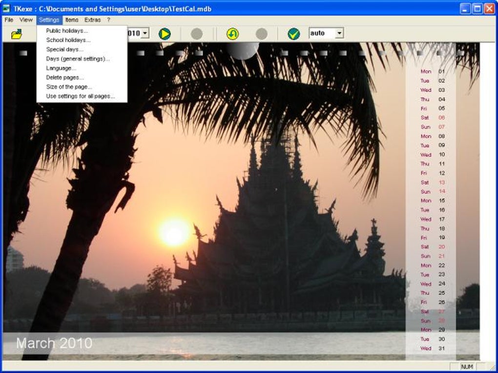The height and width of the screenshot is (373, 498).
Task: Open the auto zoom dropdown arrow
Action: 339,33
